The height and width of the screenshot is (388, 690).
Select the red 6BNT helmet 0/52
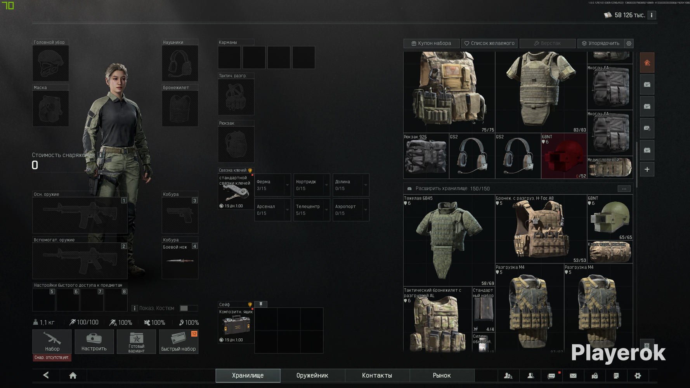pos(564,156)
